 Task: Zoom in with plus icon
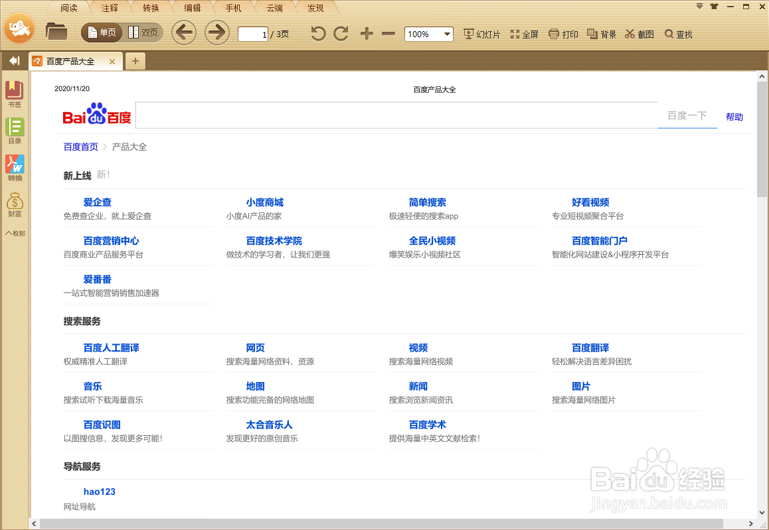click(367, 34)
